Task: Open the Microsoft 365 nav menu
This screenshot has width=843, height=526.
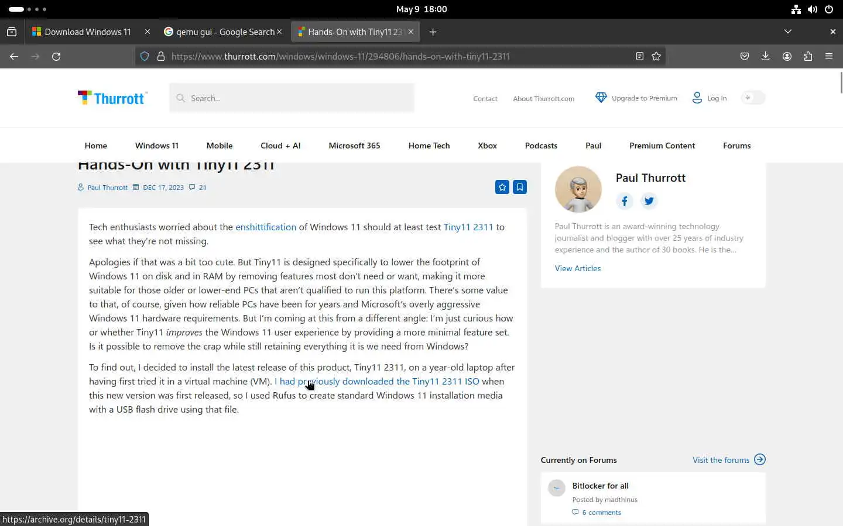Action: 354,146
